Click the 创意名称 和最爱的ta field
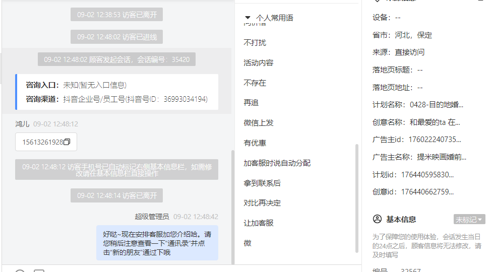The height and width of the screenshot is (272, 492). coord(416,122)
